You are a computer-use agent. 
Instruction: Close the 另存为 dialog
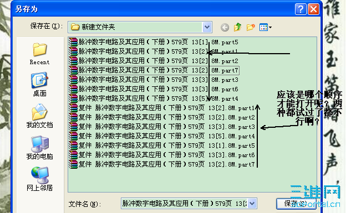point(314,9)
